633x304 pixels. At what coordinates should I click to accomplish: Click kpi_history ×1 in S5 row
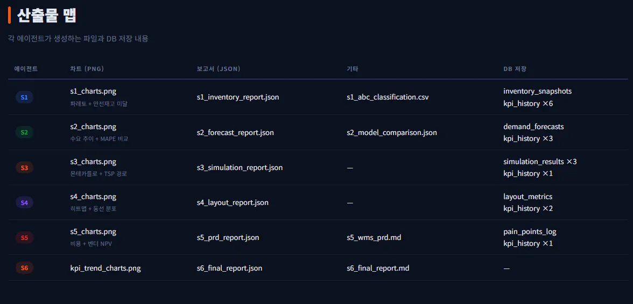(x=528, y=244)
